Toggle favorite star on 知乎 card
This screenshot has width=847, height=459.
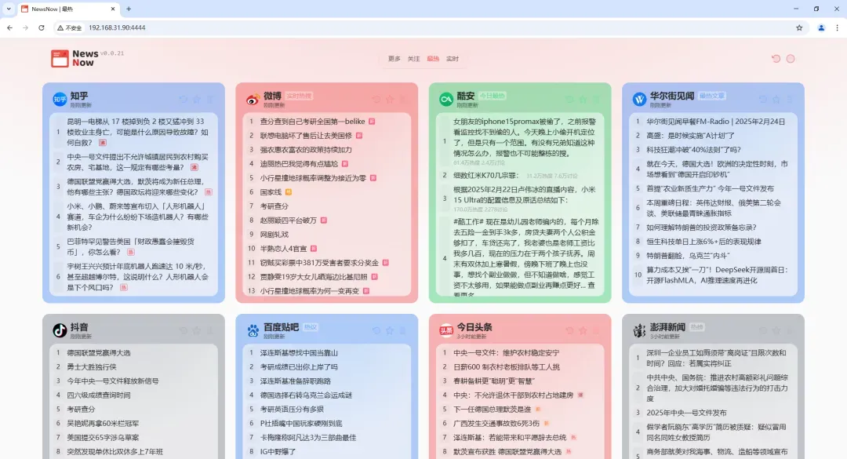(197, 100)
